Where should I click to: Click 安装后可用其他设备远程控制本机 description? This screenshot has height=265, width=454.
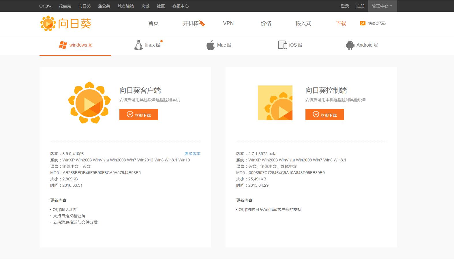[150, 100]
